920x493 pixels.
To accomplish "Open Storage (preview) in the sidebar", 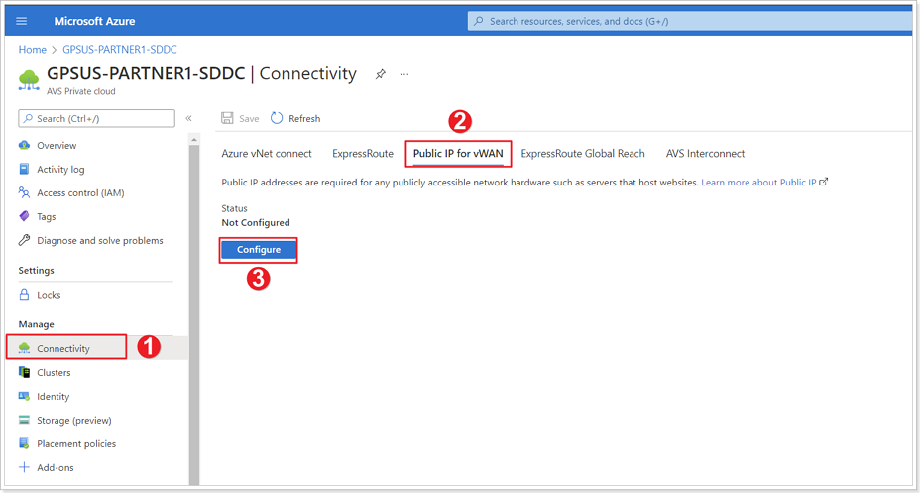I will (74, 421).
